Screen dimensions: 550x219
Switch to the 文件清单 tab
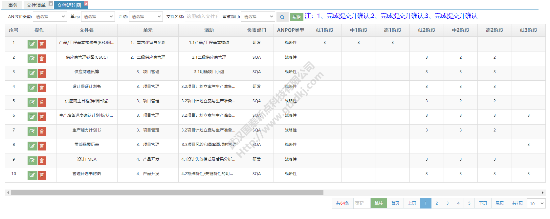pyautogui.click(x=36, y=5)
